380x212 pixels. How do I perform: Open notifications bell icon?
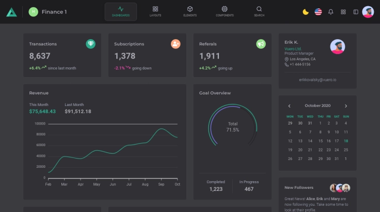point(331,12)
